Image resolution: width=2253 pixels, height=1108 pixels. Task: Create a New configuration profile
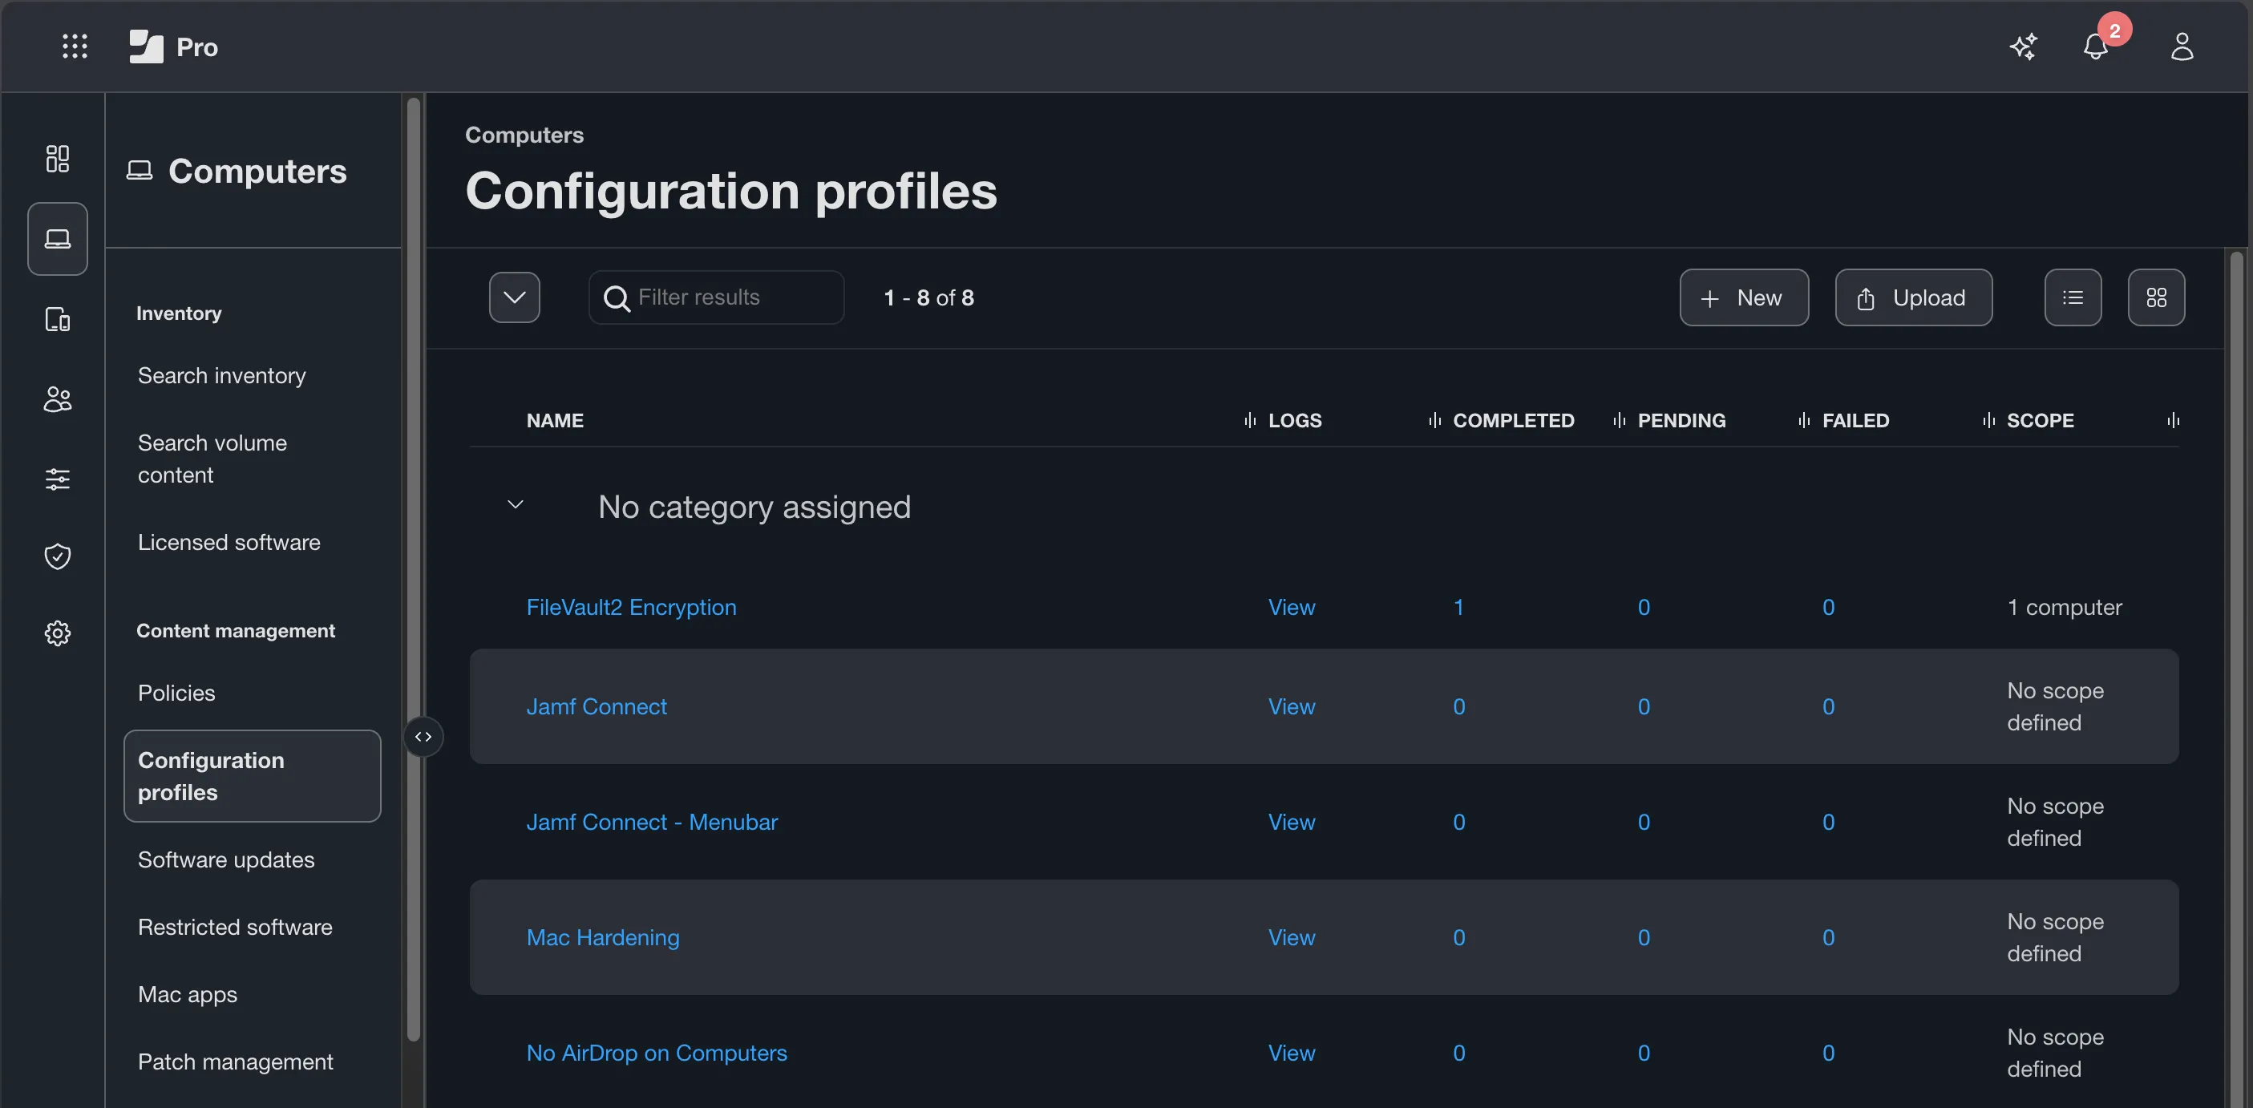pos(1743,297)
